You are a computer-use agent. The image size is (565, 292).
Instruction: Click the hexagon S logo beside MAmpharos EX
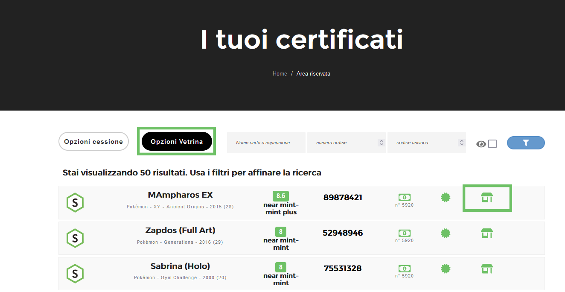75,203
